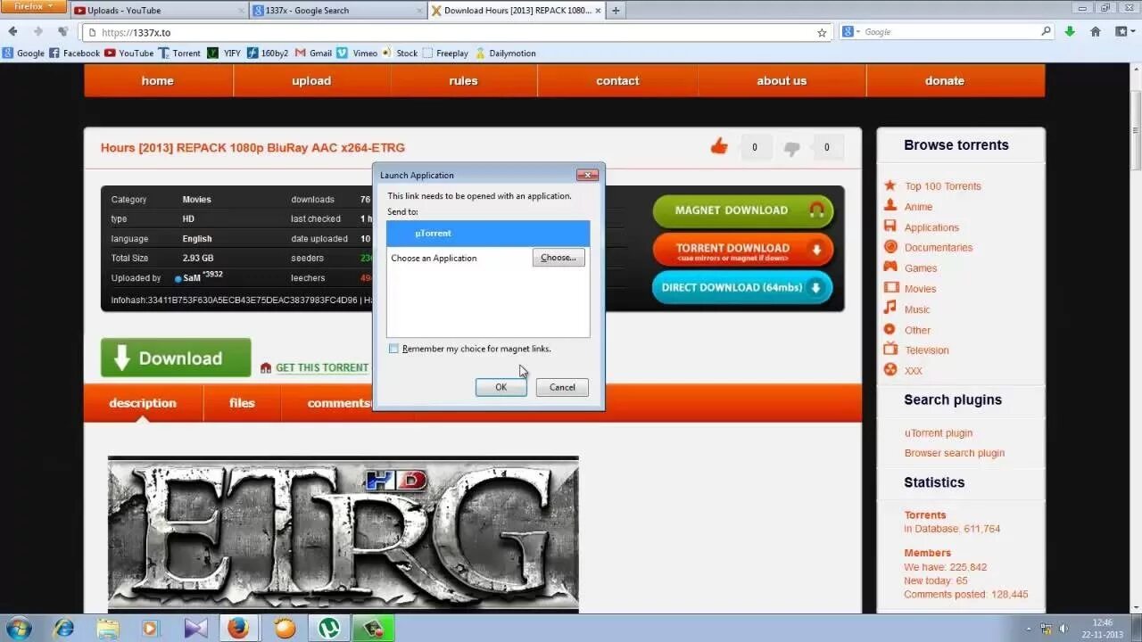Open the Firefox Downloads green arrow
Viewport: 1142px width, 642px height.
point(1070,31)
